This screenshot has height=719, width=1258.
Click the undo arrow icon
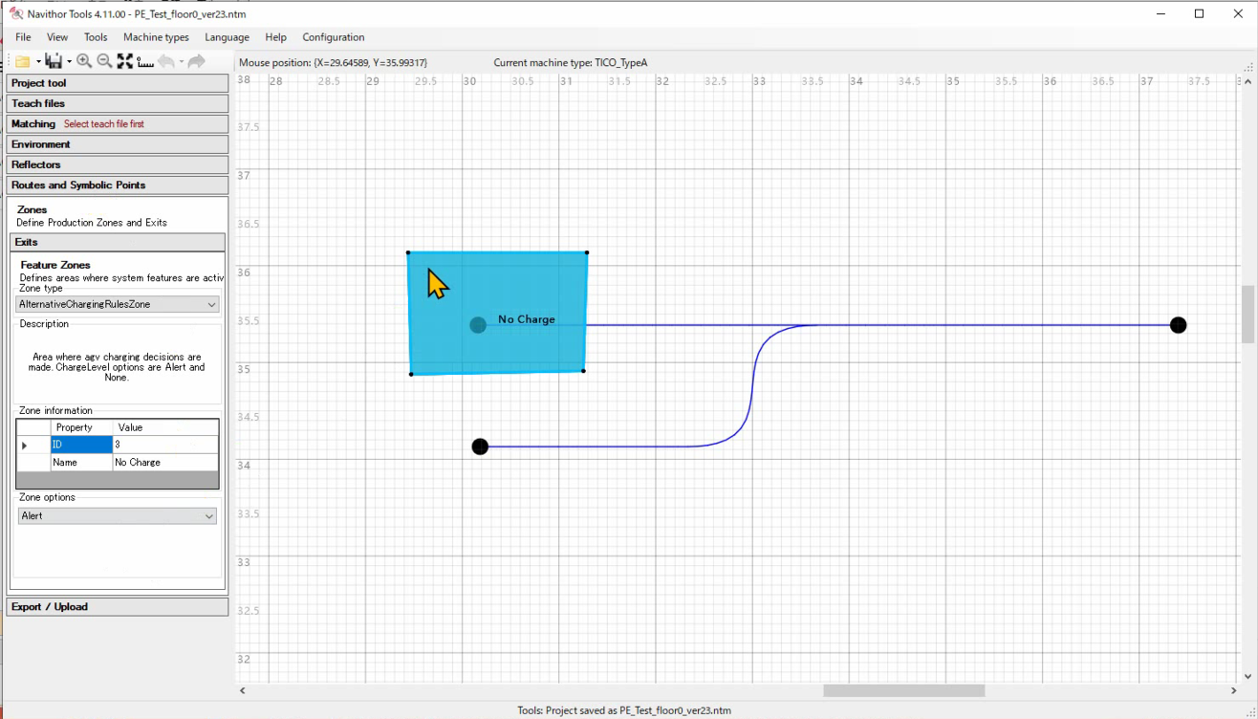[166, 61]
